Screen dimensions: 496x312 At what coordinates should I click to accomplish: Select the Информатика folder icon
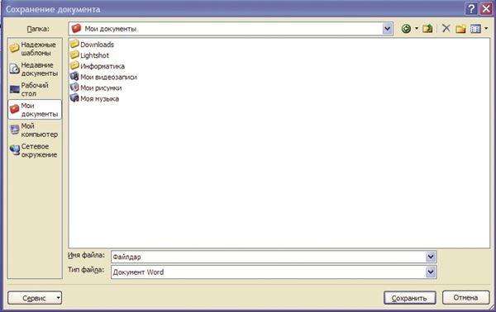[74, 66]
